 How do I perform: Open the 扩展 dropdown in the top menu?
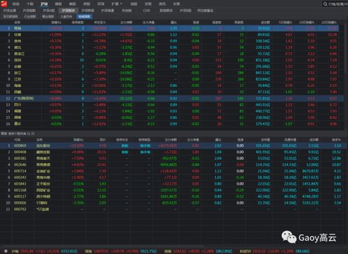pos(117,4)
